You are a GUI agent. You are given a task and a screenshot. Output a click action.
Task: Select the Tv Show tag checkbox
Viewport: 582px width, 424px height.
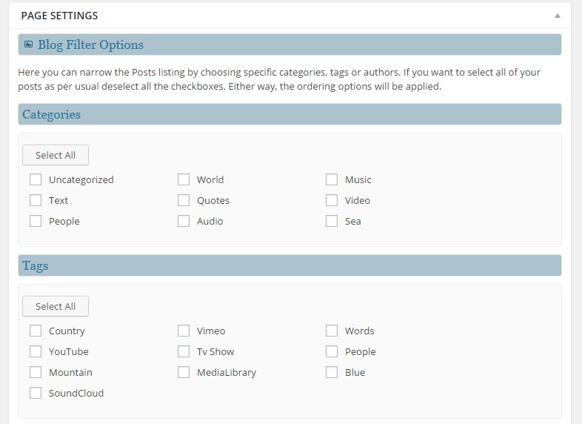click(184, 351)
